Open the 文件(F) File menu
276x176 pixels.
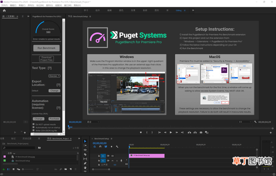[4, 6]
